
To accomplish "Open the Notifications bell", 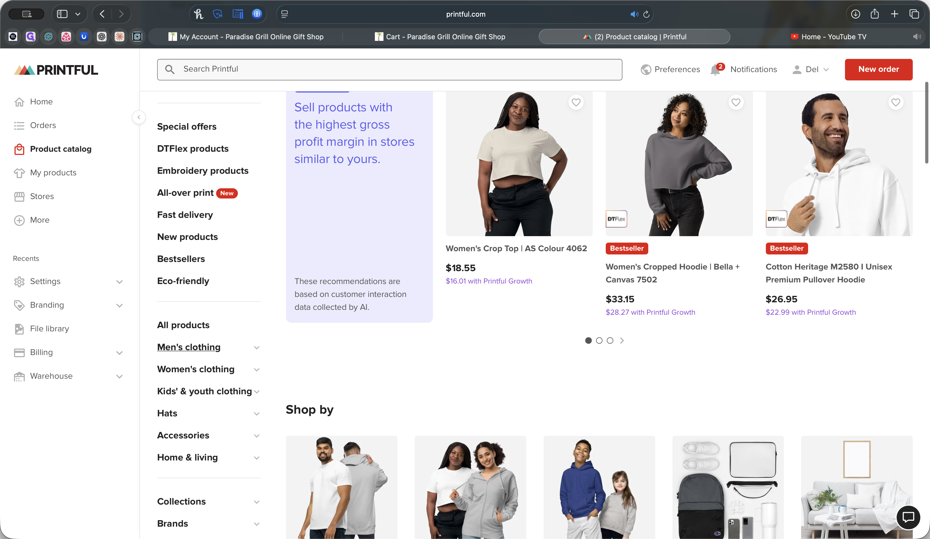I will 715,69.
